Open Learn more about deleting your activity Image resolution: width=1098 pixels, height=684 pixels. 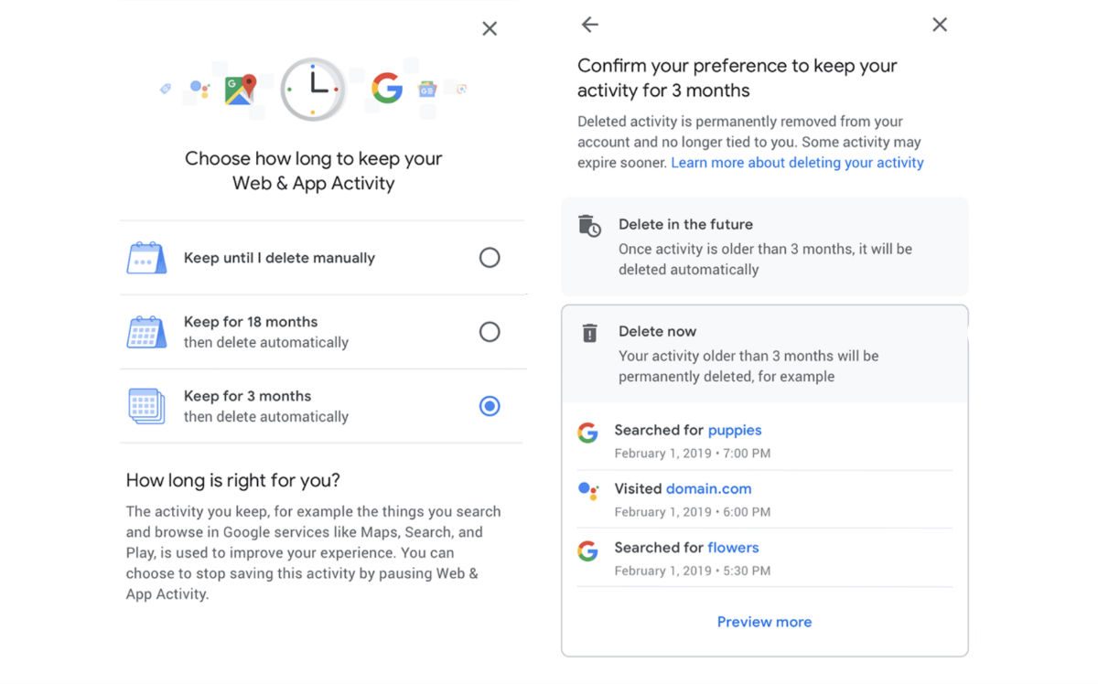[x=797, y=163]
